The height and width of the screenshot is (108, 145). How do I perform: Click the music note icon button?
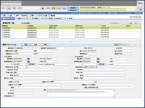(3, 8)
